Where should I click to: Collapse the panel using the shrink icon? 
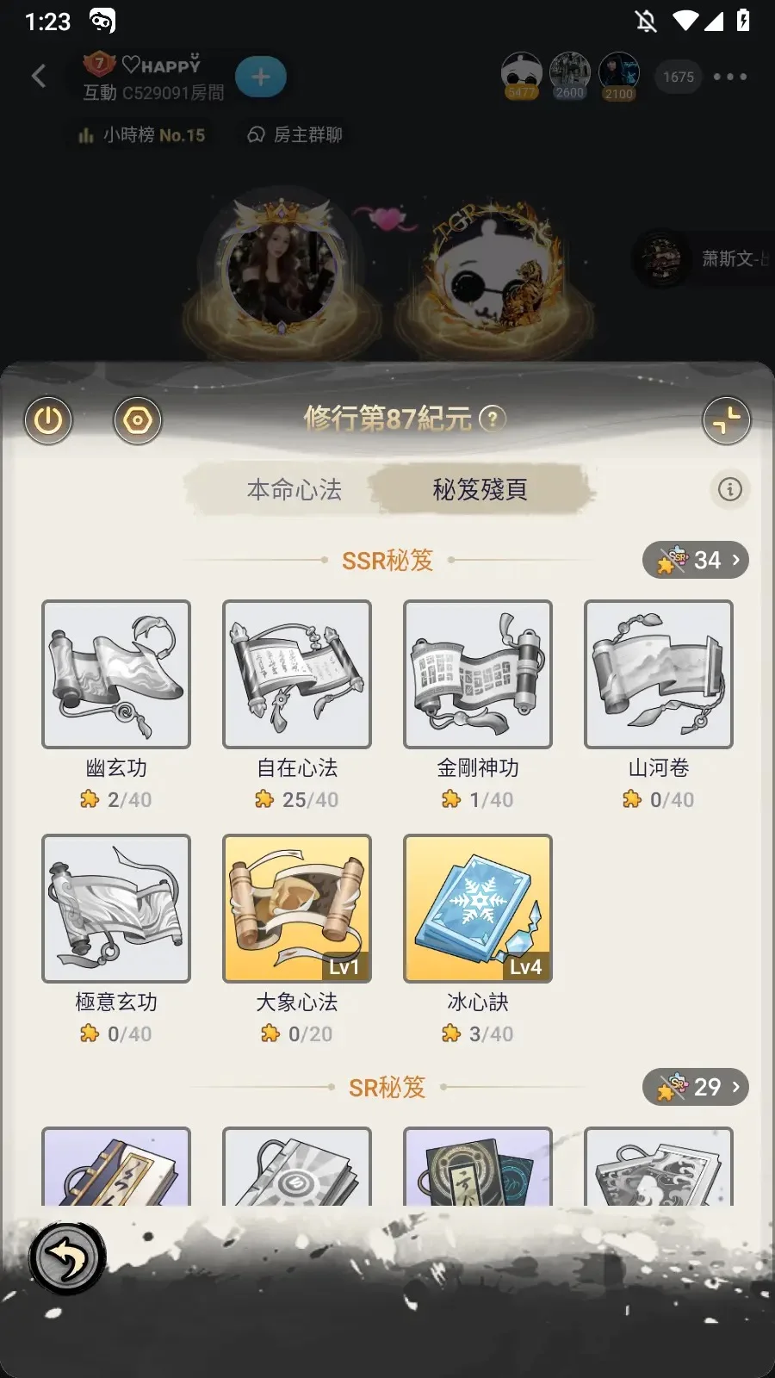coord(727,420)
